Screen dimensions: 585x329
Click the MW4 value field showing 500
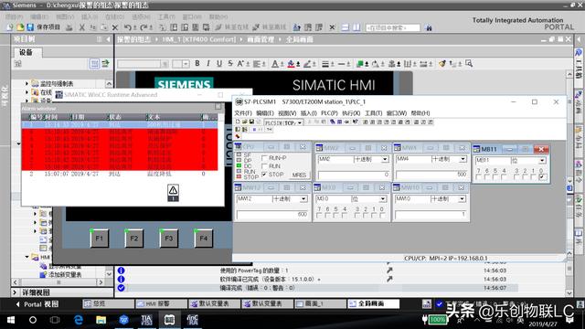[432, 175]
